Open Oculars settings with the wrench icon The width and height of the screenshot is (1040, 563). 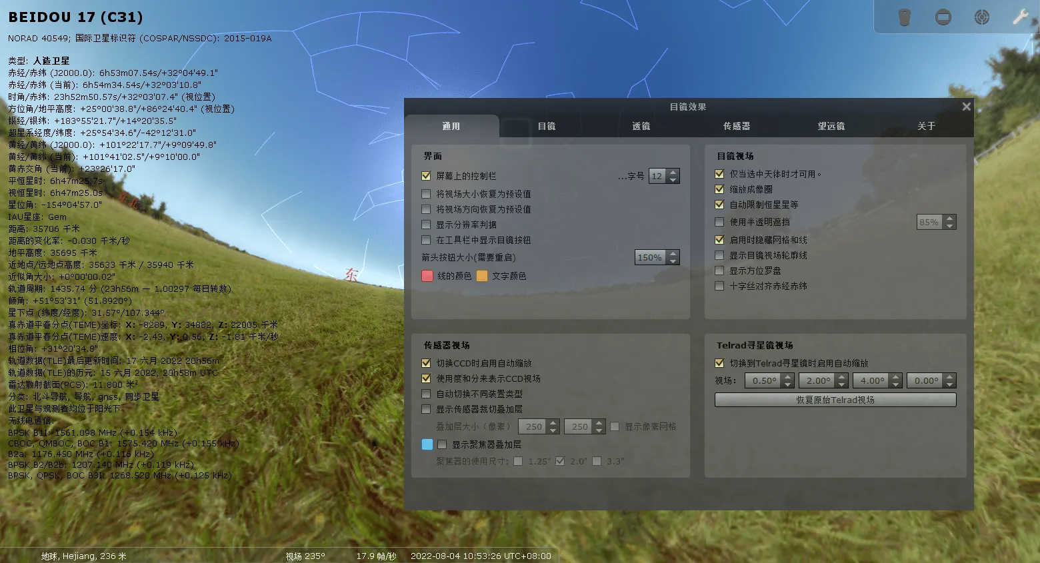click(1020, 17)
